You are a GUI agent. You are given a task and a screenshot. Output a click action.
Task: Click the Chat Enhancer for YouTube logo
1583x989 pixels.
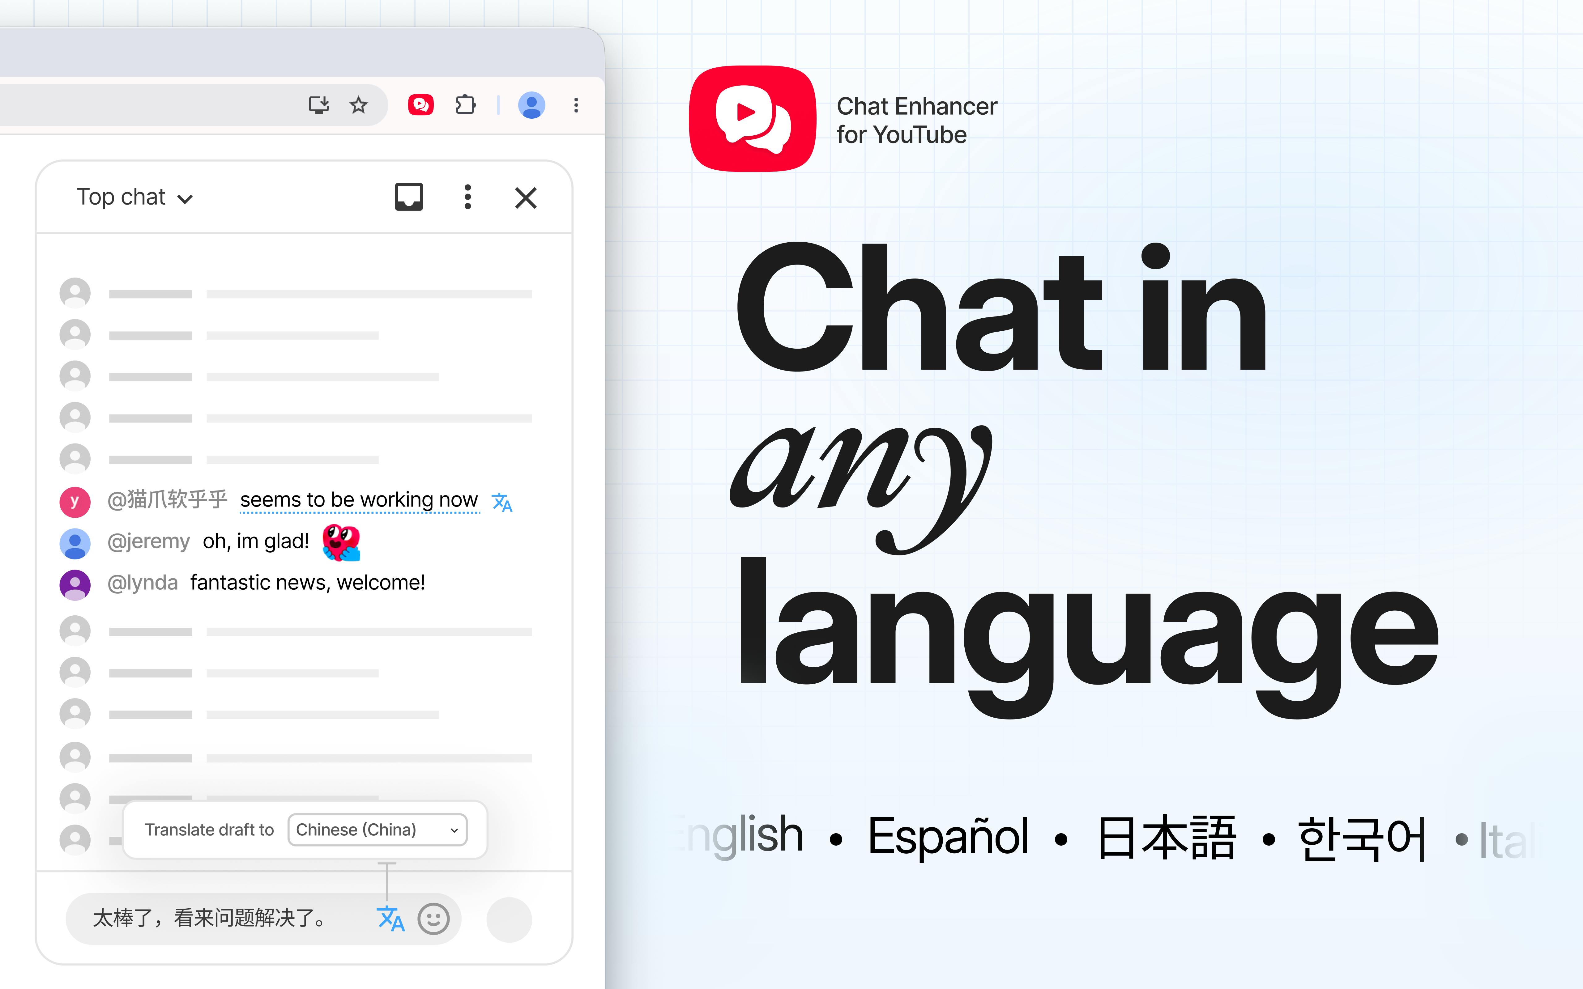coord(752,119)
